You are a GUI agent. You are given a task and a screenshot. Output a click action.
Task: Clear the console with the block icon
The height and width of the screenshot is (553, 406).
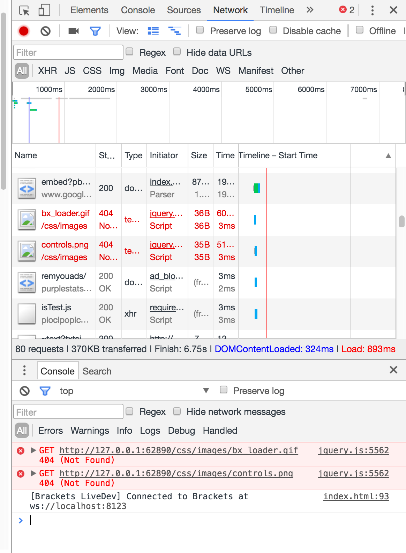[24, 391]
